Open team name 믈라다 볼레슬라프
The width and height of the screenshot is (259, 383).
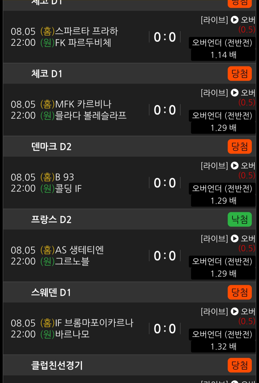[x=91, y=116]
